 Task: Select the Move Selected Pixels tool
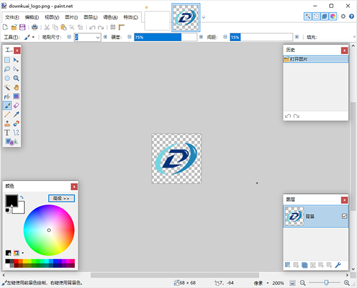point(16,60)
